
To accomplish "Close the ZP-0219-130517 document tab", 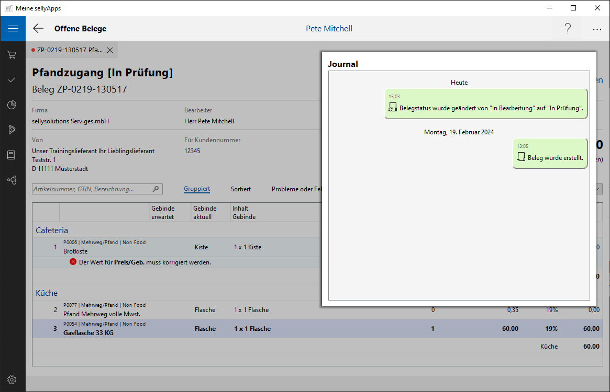I will point(110,50).
